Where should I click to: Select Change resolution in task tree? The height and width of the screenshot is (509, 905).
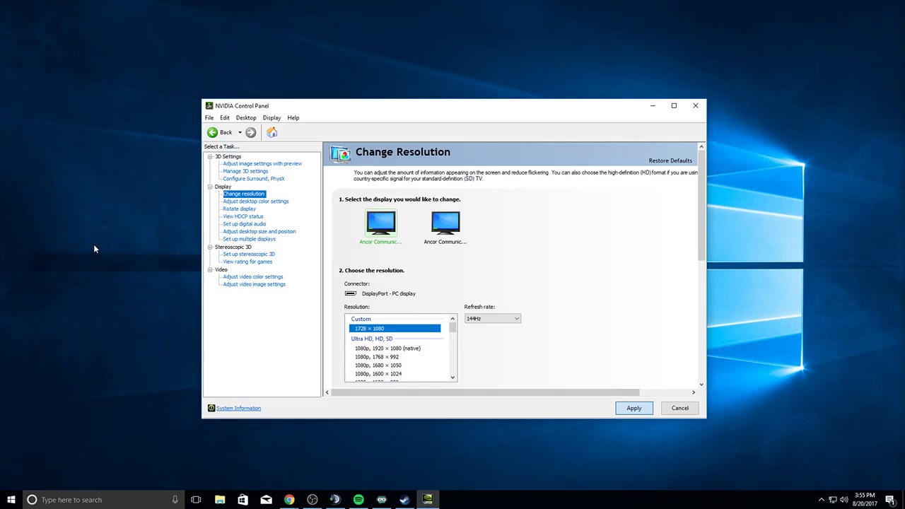click(244, 194)
